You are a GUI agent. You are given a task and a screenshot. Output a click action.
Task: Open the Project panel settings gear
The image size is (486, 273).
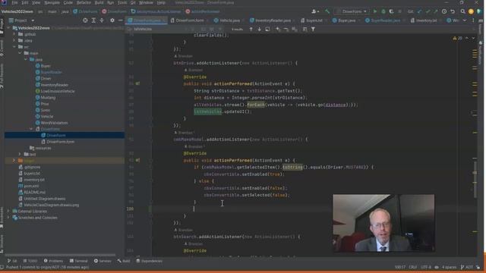tap(112, 20)
